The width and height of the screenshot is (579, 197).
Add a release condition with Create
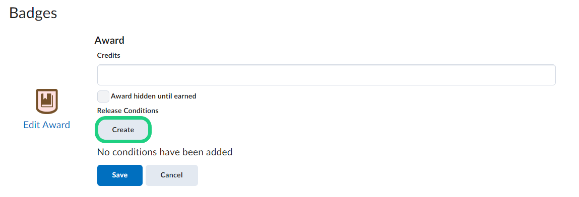click(123, 130)
